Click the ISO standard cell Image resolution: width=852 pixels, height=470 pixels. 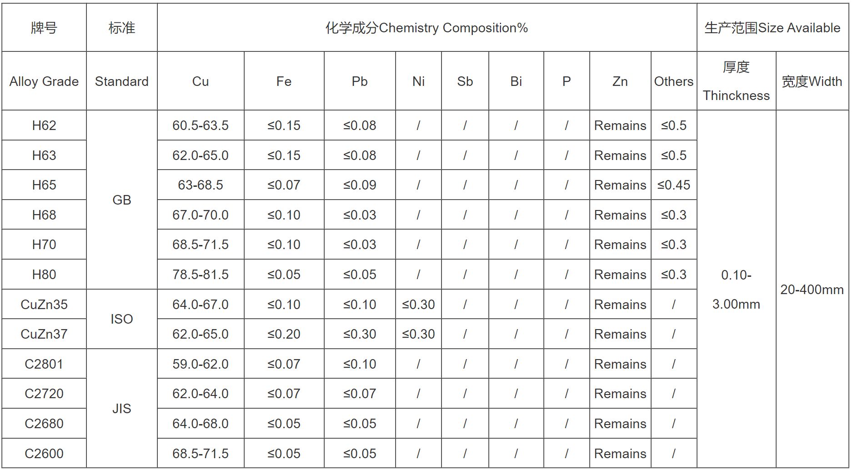tap(122, 319)
